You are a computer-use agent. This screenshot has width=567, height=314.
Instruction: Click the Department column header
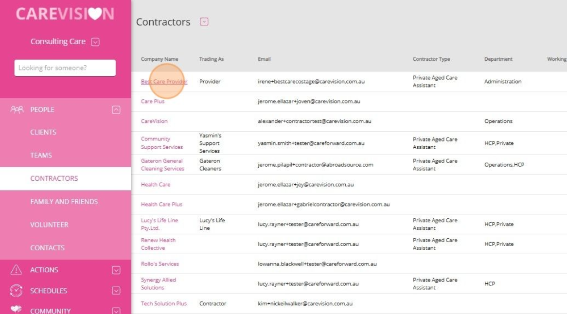click(498, 59)
